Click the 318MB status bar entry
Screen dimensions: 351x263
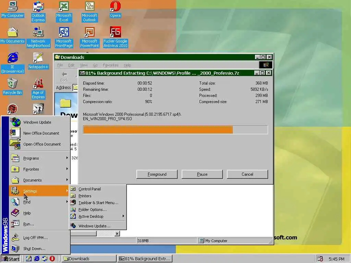[166, 241]
